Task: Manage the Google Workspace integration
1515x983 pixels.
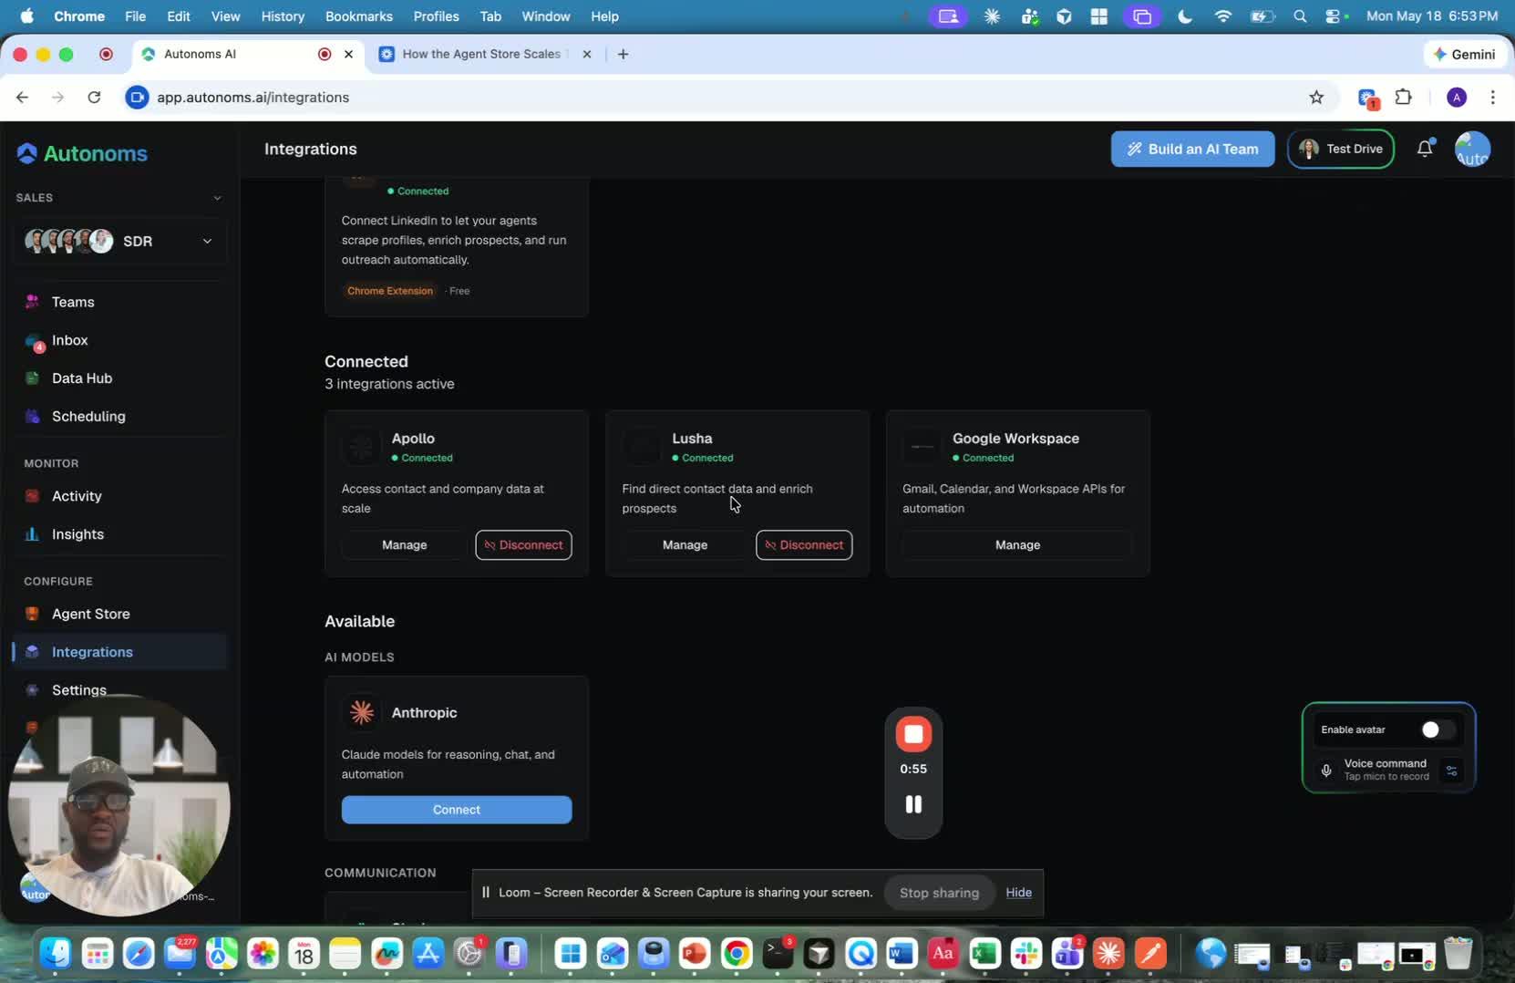Action: pos(1017,545)
